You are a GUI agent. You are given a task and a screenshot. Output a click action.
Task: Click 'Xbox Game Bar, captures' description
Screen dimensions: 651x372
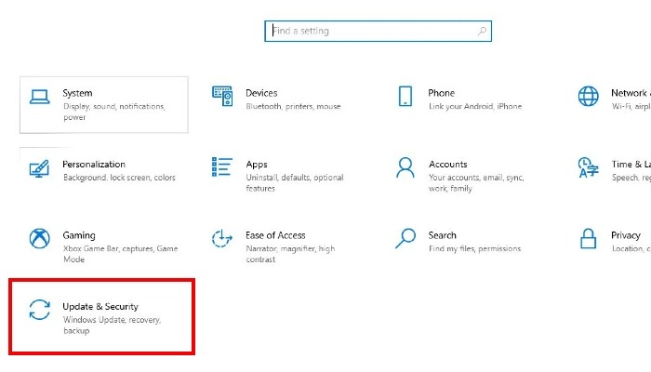click(x=120, y=254)
